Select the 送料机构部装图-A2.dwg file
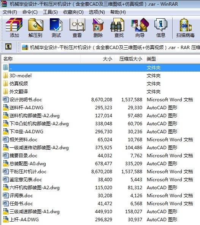The width and height of the screenshot is (200, 225). coord(35,116)
